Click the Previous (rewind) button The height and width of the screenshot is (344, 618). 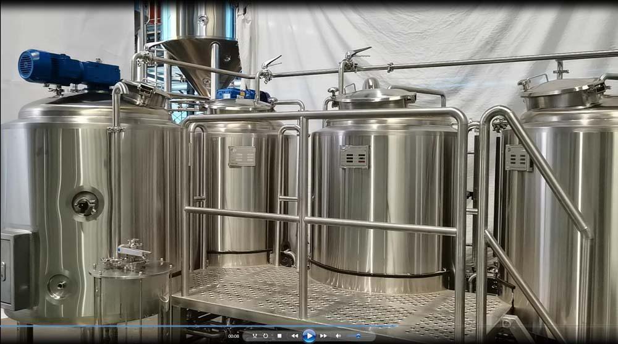point(294,336)
